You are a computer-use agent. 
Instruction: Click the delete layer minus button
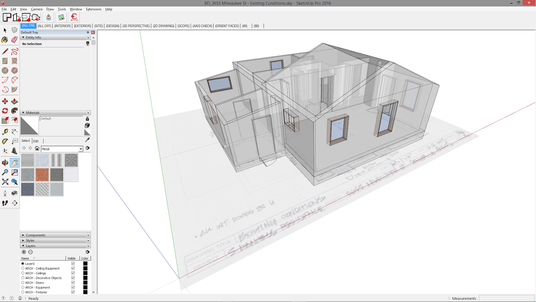coord(30,252)
